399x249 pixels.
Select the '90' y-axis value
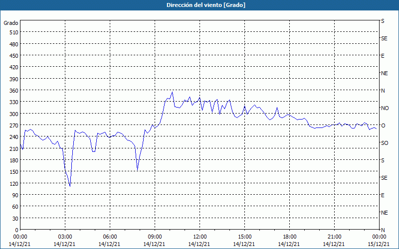pyautogui.click(x=15, y=195)
